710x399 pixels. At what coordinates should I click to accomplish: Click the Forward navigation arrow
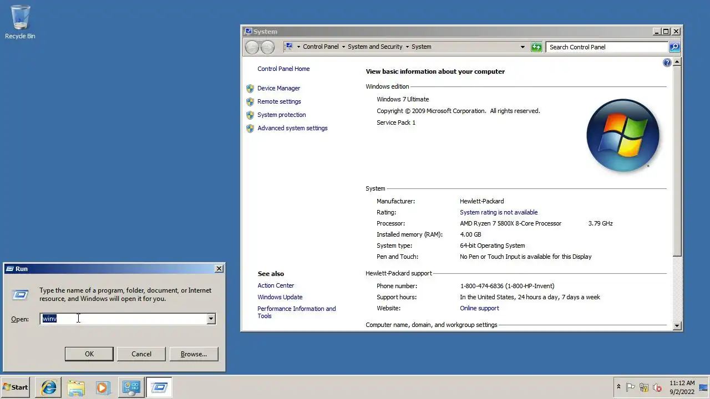coord(267,47)
